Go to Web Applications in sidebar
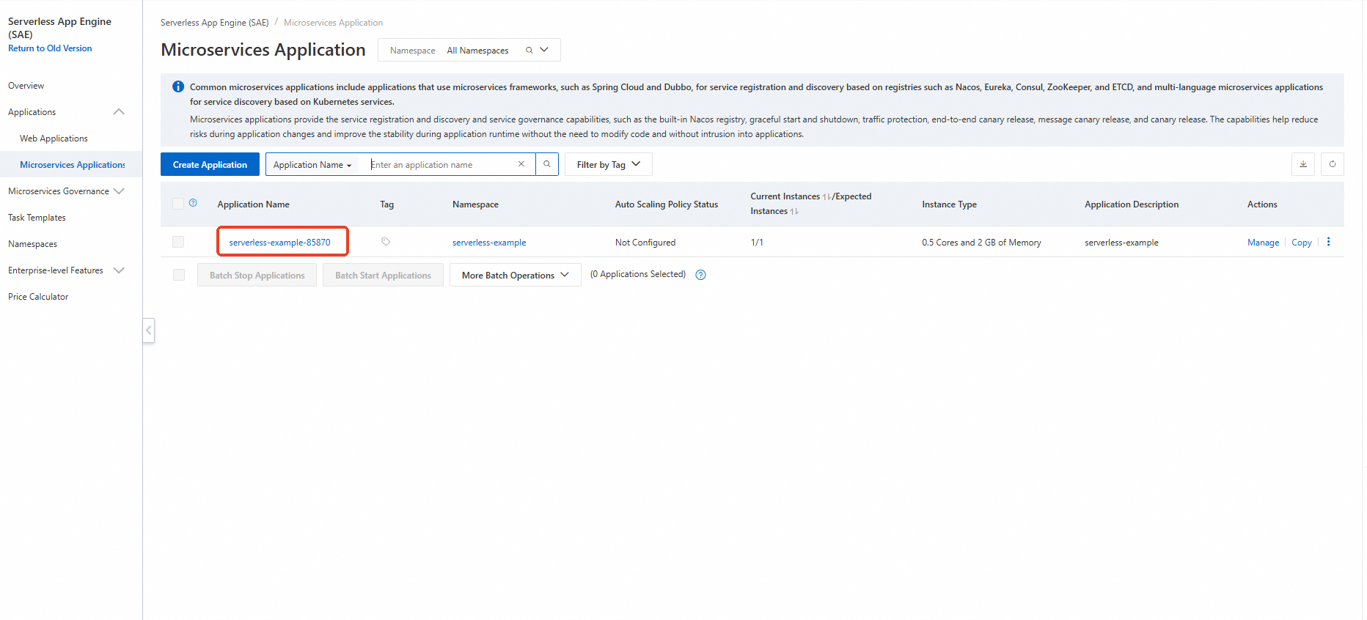Screen dimensions: 1367x620 [x=54, y=139]
